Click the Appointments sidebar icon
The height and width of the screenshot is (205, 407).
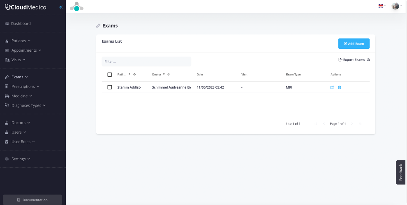[x=7, y=50]
